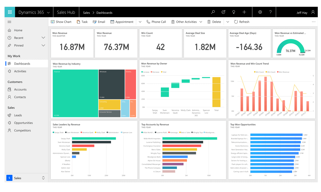Screen dimensions: 321x192
Task: Click the Email toolbar button
Action: pyautogui.click(x=99, y=22)
